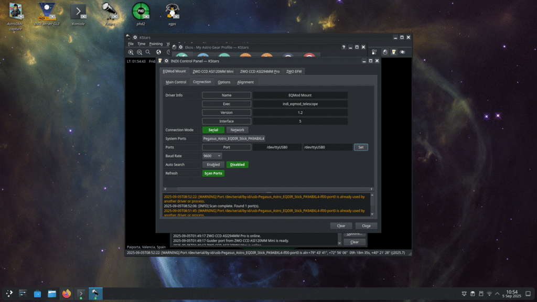This screenshot has width=537, height=302.
Task: Clear the INDI Control Panel log
Action: tap(341, 225)
